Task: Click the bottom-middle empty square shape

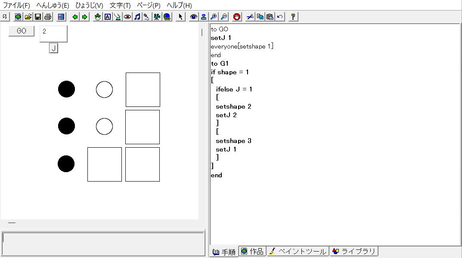Action: click(105, 164)
